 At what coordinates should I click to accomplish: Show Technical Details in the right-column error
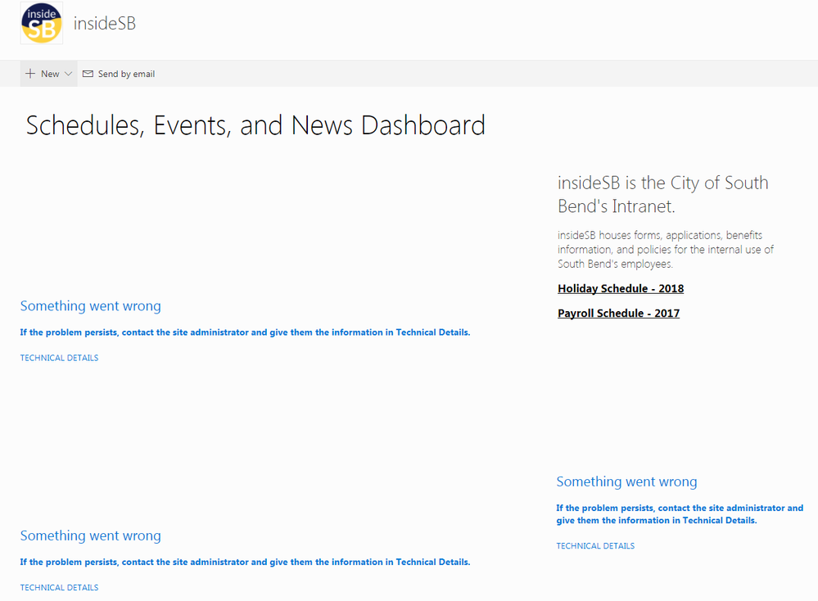click(x=595, y=545)
